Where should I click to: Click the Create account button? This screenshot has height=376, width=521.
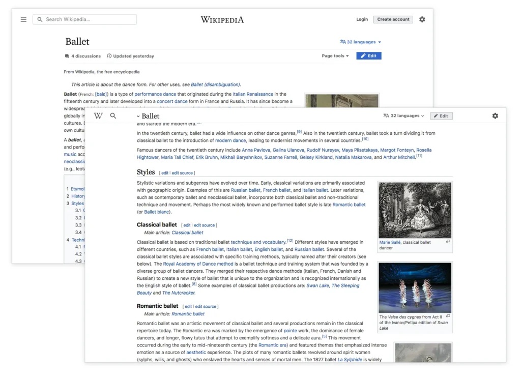point(393,19)
